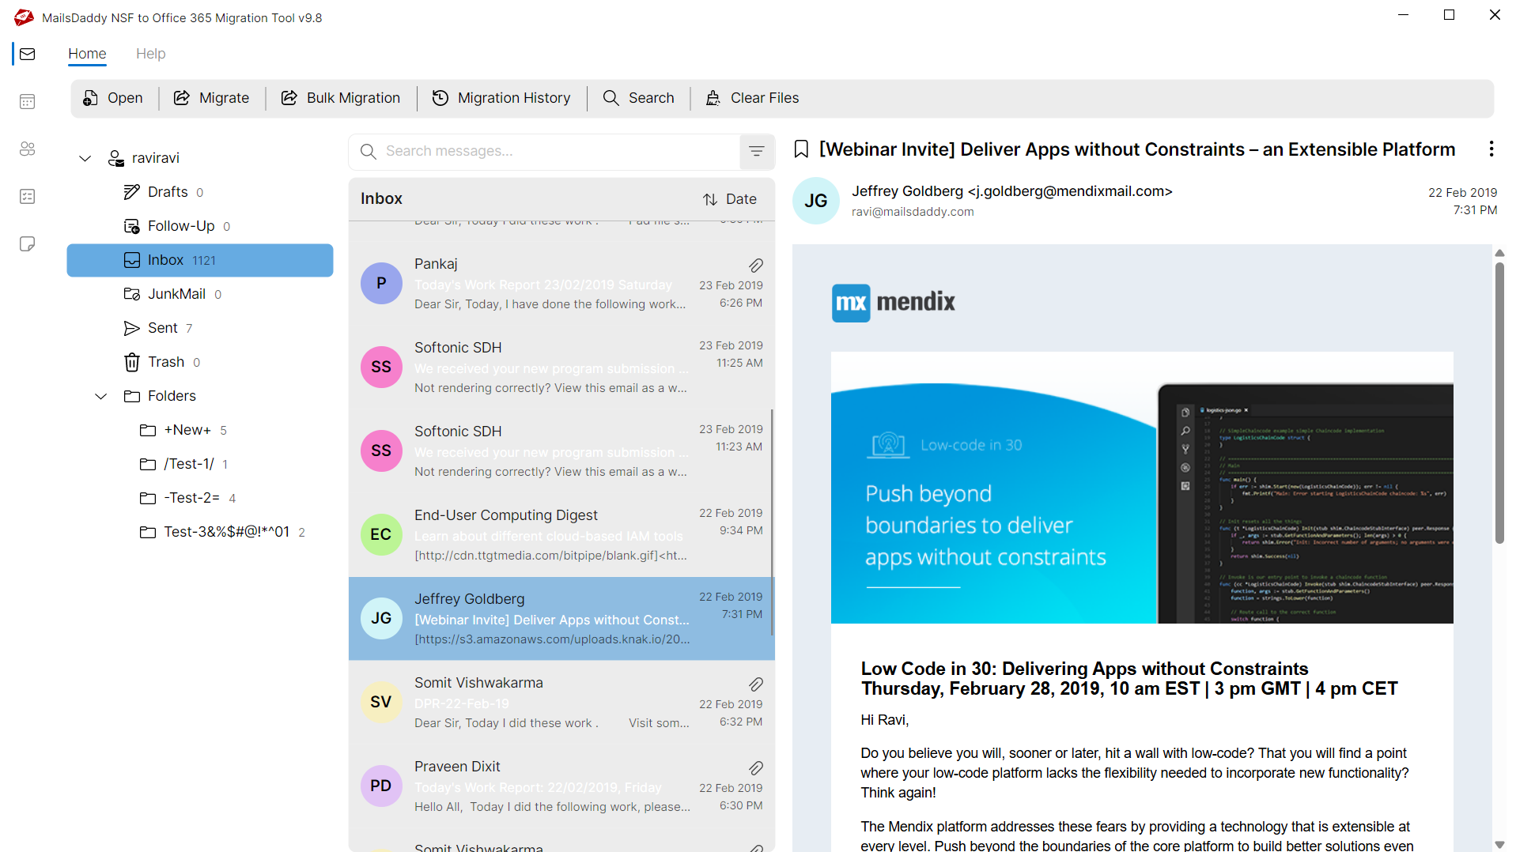Open Somit Vishwakarma DPR-22-Feb-19 email
1516x852 pixels.
coord(561,703)
